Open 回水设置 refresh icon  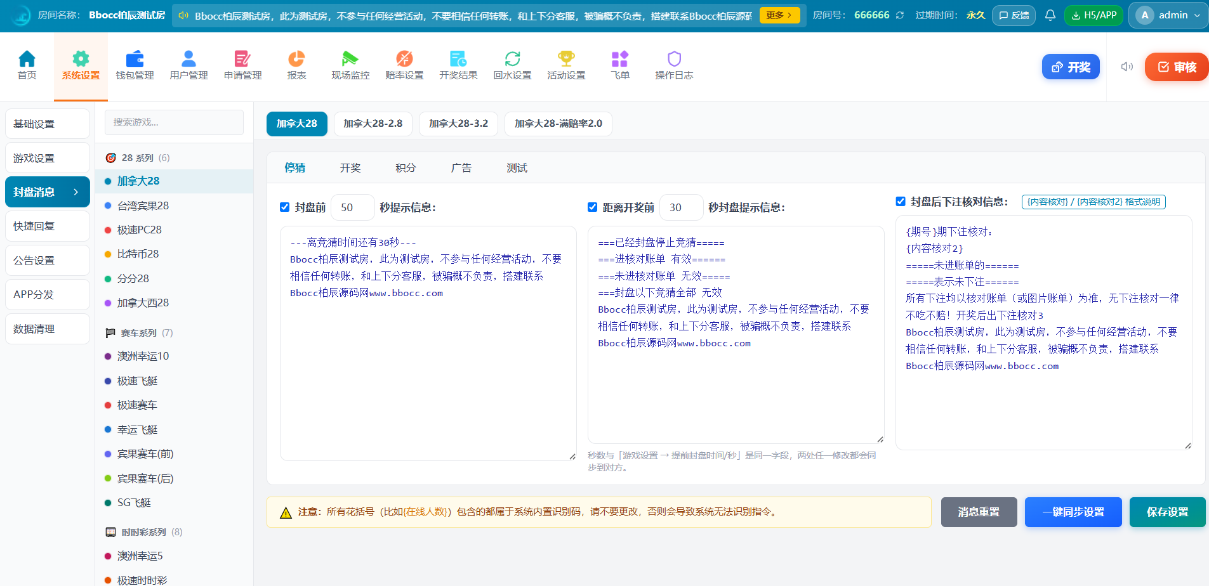click(x=512, y=59)
